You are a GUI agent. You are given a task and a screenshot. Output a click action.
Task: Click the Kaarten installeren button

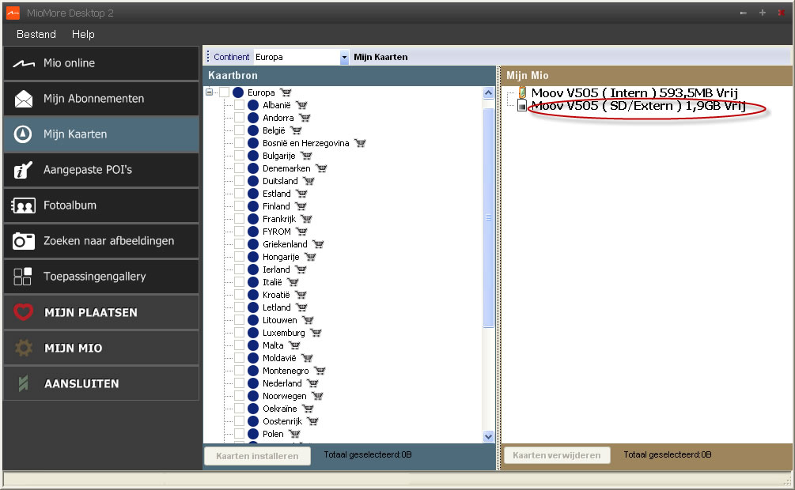point(258,456)
